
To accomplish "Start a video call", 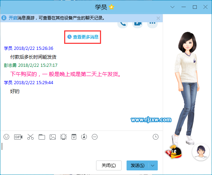I will (138, 24).
